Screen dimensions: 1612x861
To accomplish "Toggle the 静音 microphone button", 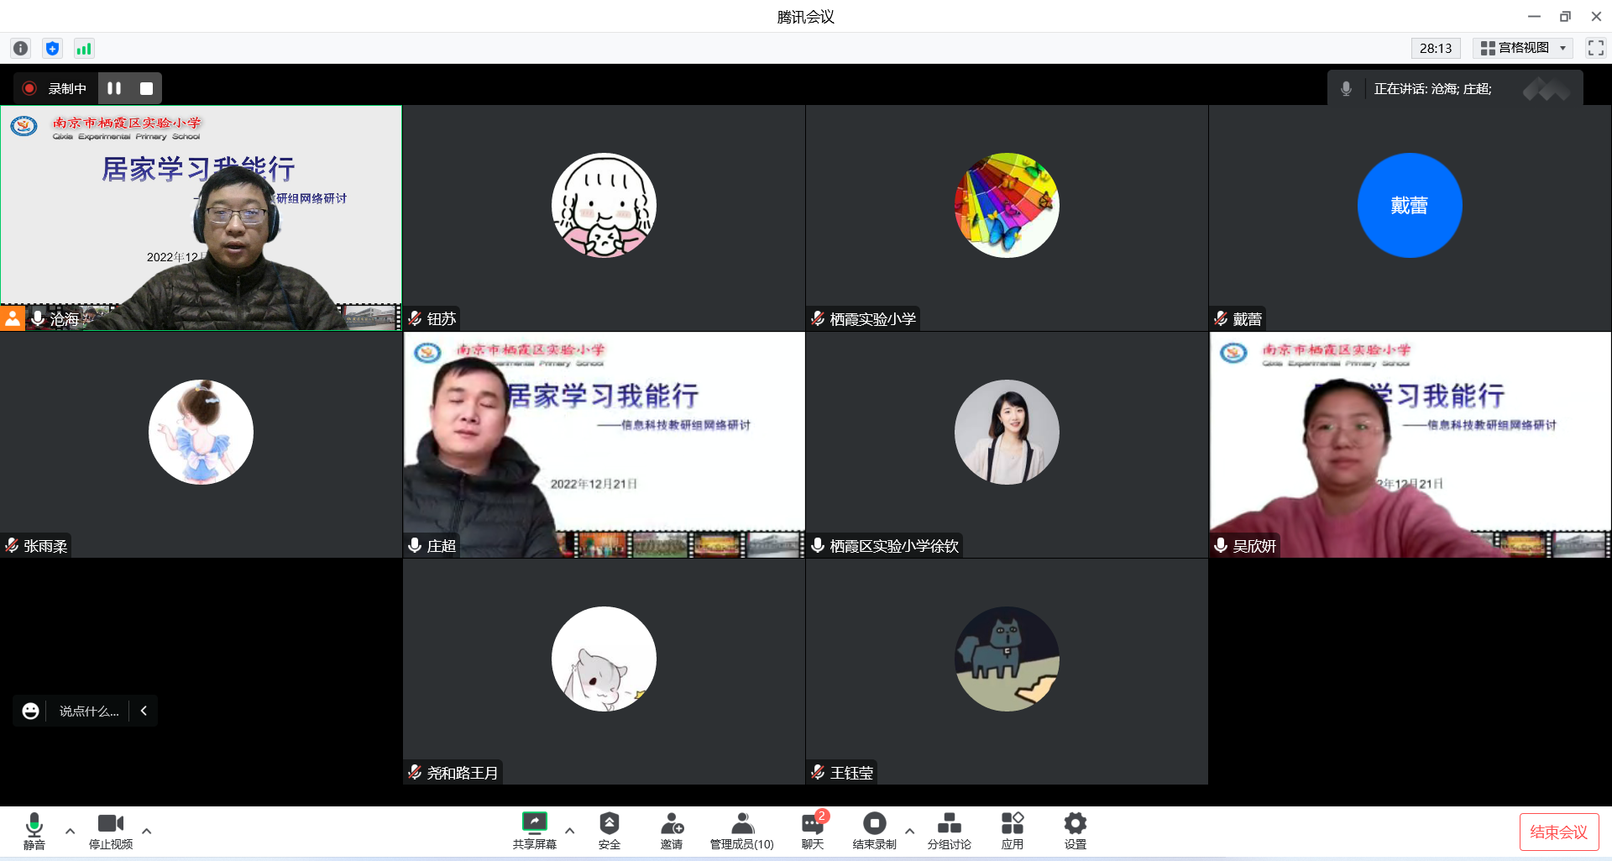I will click(x=34, y=831).
